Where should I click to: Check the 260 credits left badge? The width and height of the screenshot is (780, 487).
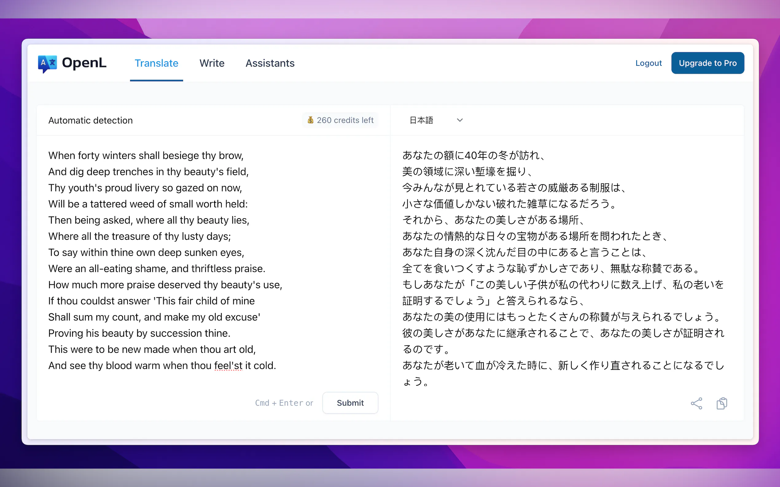pos(340,120)
